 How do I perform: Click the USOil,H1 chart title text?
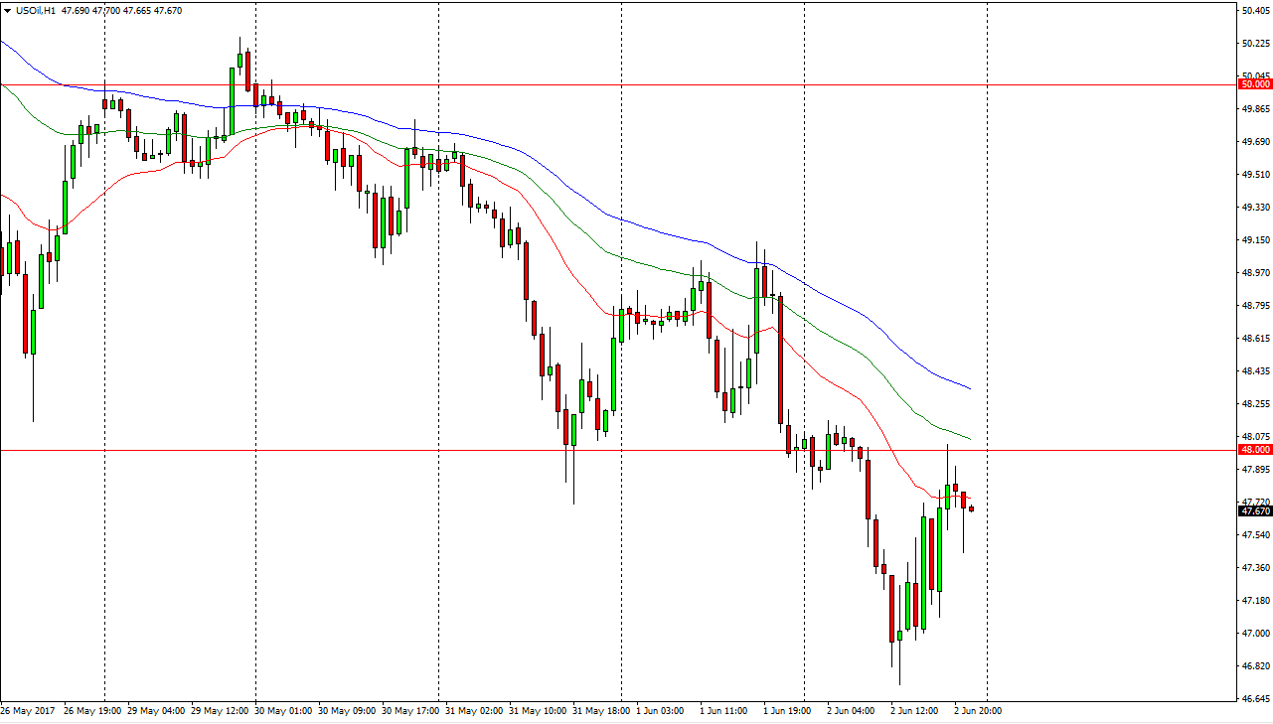(33, 10)
